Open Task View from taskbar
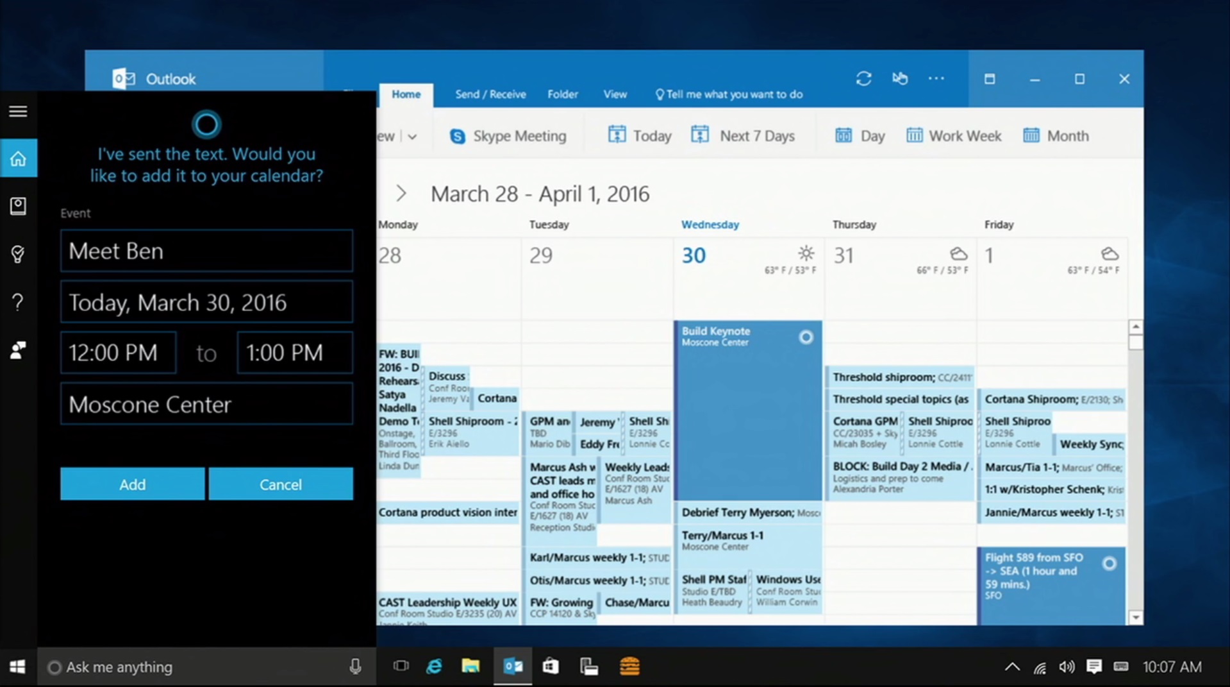 [401, 666]
